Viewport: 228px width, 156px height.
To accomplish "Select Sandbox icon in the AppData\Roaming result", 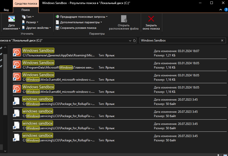I will click(17, 52).
